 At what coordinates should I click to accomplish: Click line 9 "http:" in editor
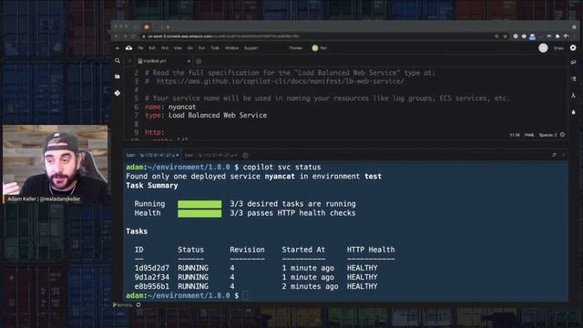coord(154,132)
